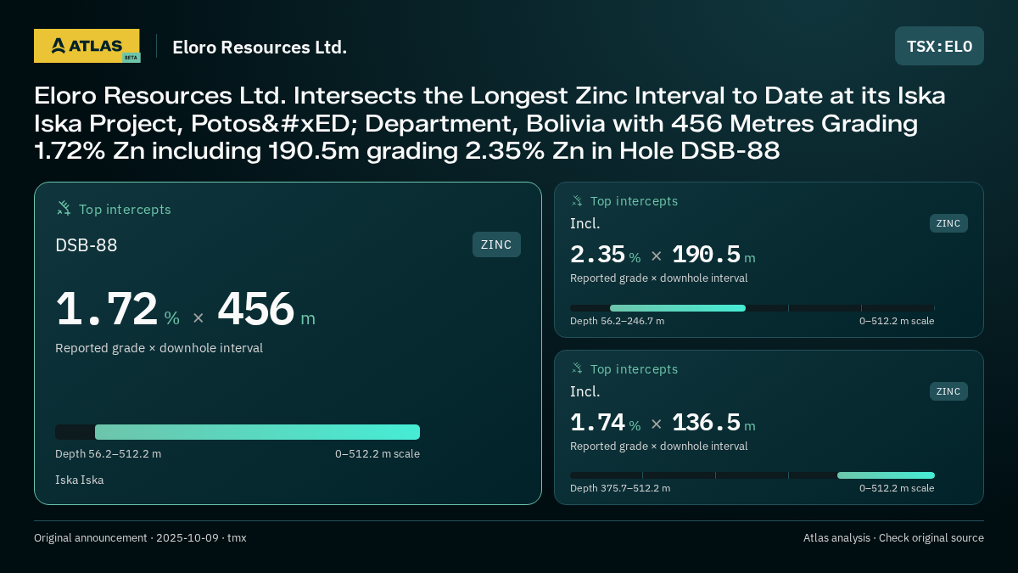
Task: Select the ZINC tag on DSB-88 card
Action: pyautogui.click(x=496, y=244)
